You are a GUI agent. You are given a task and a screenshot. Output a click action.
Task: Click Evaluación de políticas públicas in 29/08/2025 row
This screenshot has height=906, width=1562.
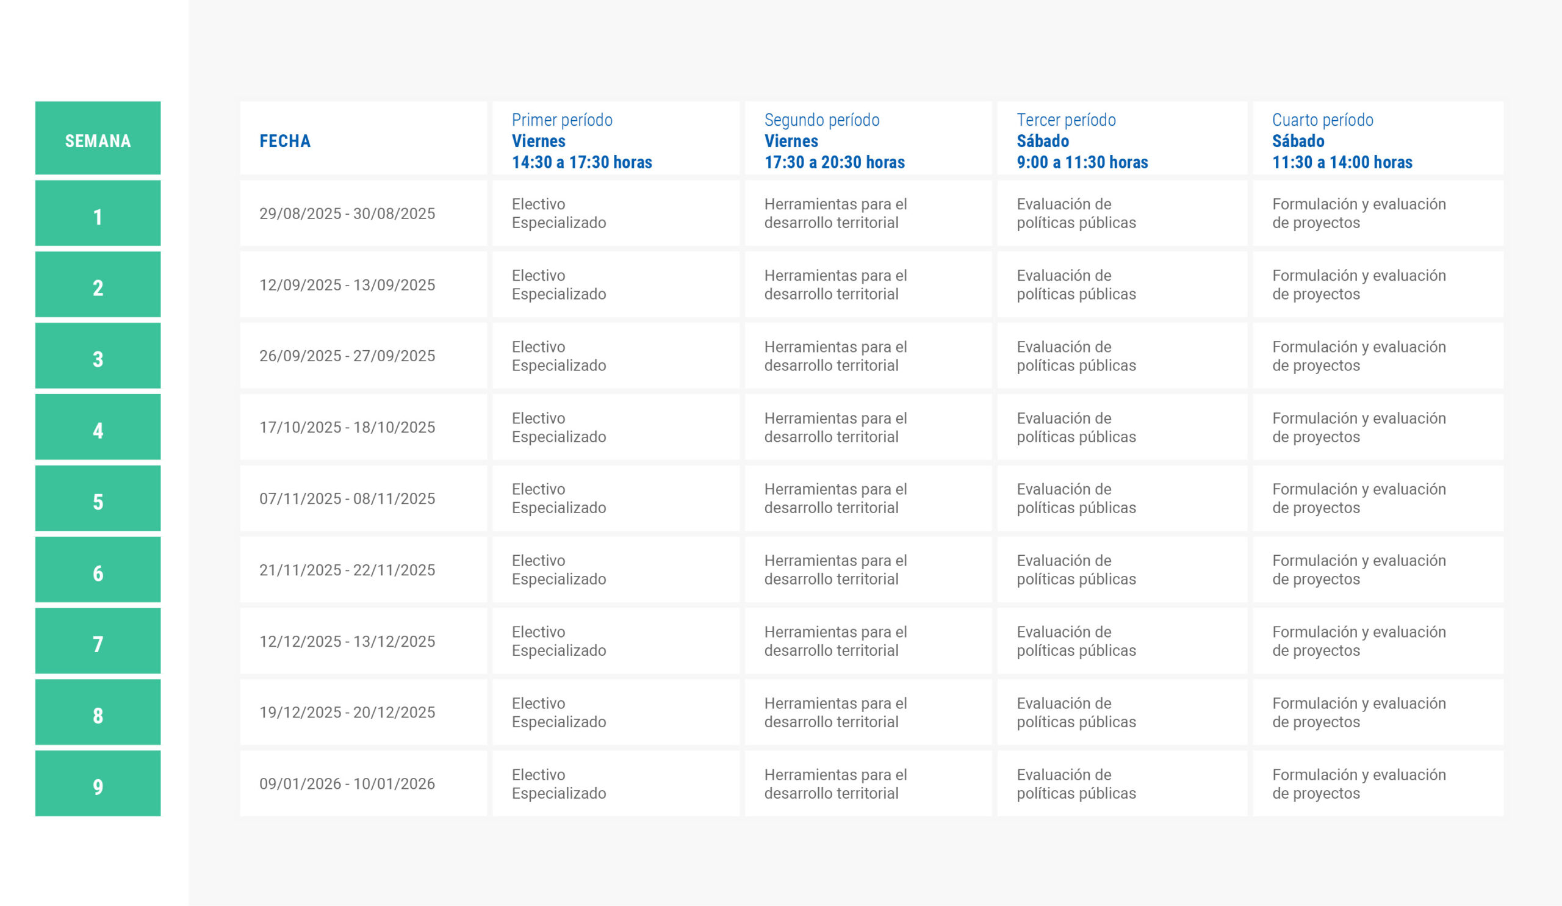tap(1122, 213)
